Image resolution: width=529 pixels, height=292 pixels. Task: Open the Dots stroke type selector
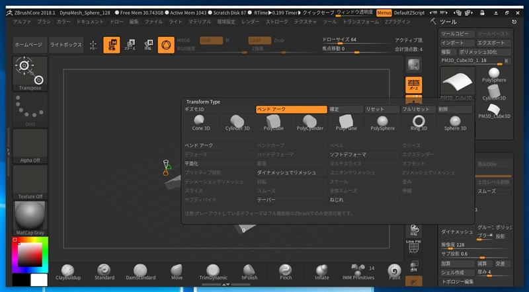(x=30, y=110)
